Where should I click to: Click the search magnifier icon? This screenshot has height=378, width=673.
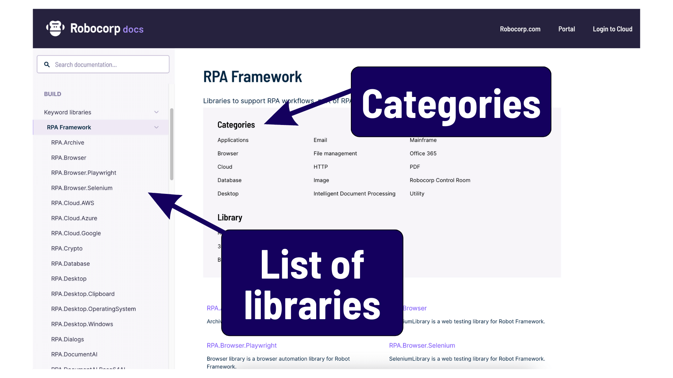[x=47, y=64]
